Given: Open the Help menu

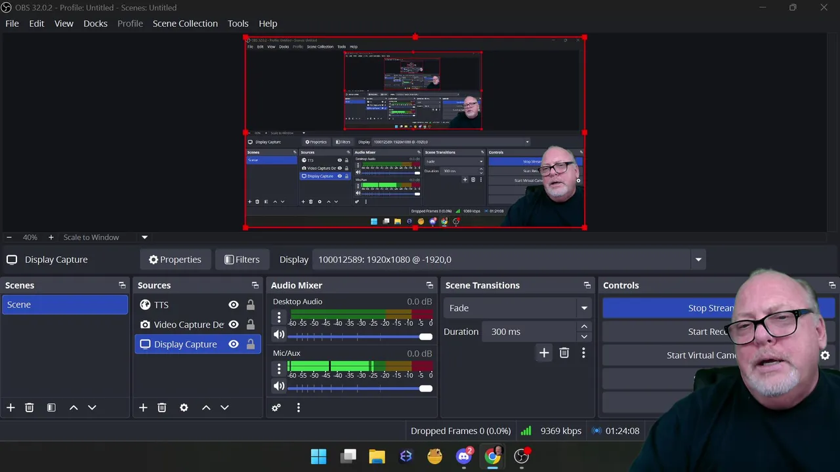Looking at the screenshot, I should 268,24.
